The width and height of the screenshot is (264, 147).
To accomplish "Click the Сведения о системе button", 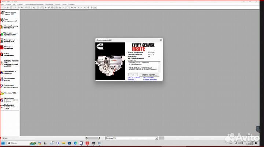I will tap(150, 74).
